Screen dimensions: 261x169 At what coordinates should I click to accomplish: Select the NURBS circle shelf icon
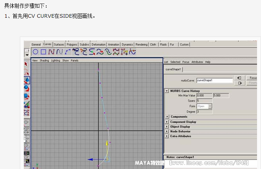35,52
